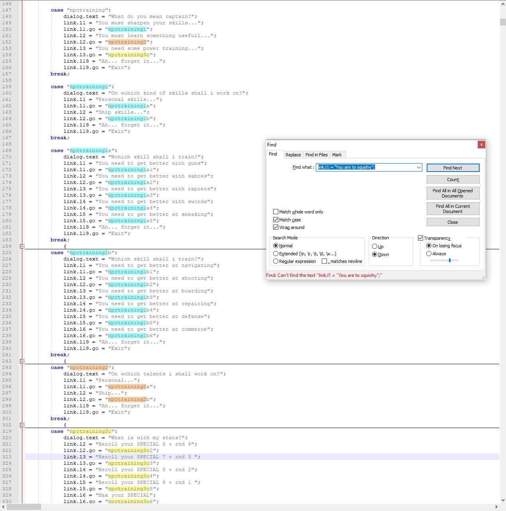
Task: Click the horizontal scrollbar left arrow
Action: (4, 507)
